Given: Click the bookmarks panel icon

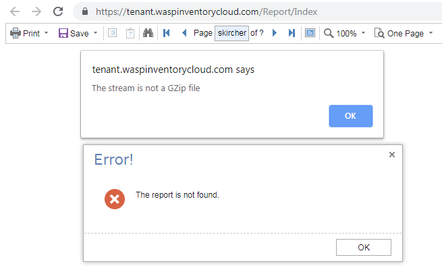Looking at the screenshot, I should (x=113, y=33).
